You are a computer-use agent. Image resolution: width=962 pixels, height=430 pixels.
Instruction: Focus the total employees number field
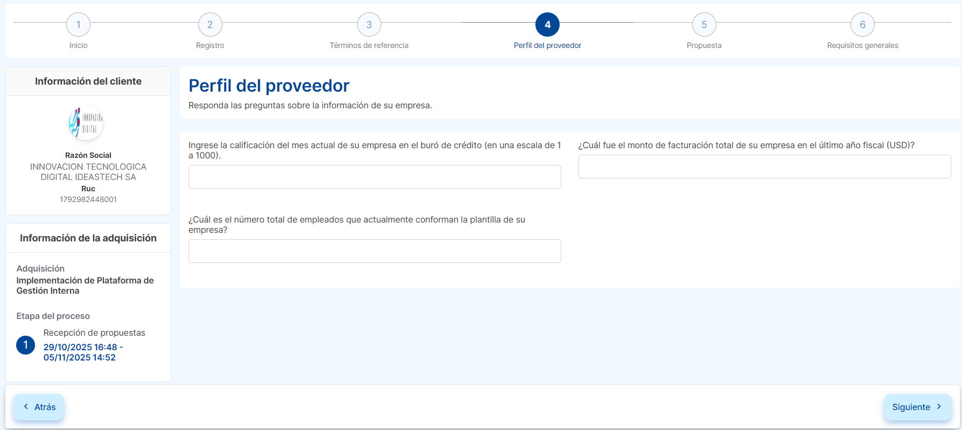pyautogui.click(x=375, y=251)
